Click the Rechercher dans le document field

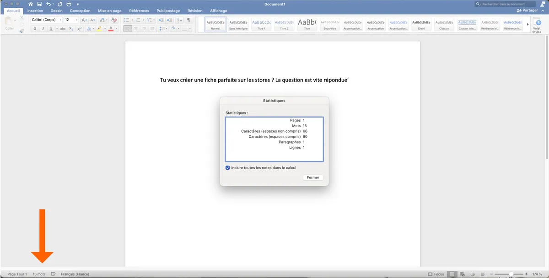point(505,4)
